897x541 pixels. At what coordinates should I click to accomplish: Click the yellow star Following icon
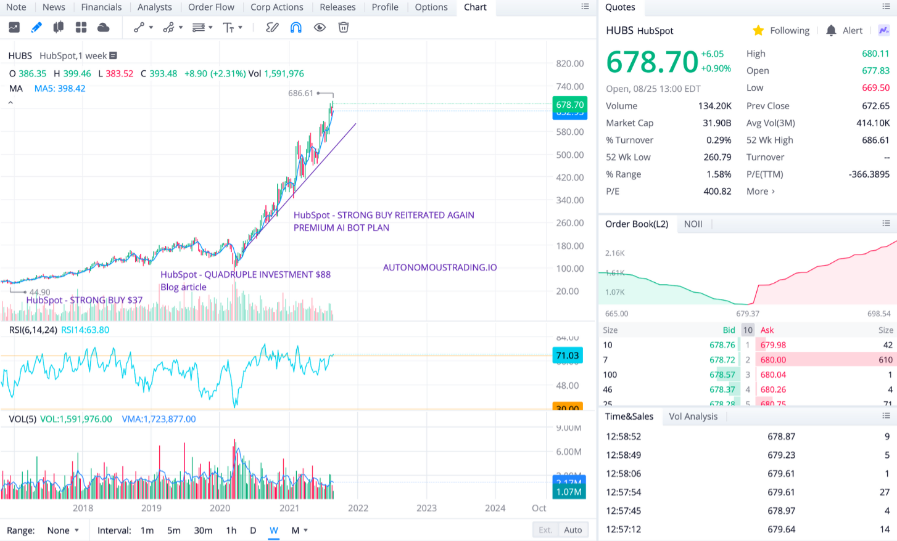[759, 31]
